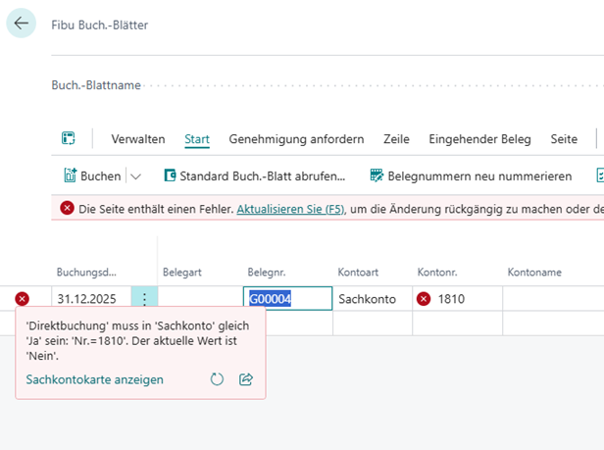
Task: Click the Kontoname column header
Action: (534, 272)
